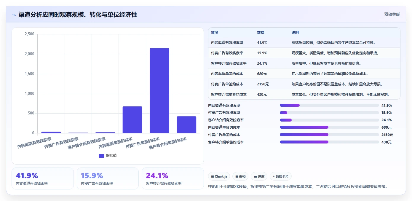
Task: Click the 说明 column header
Action: tap(295, 33)
